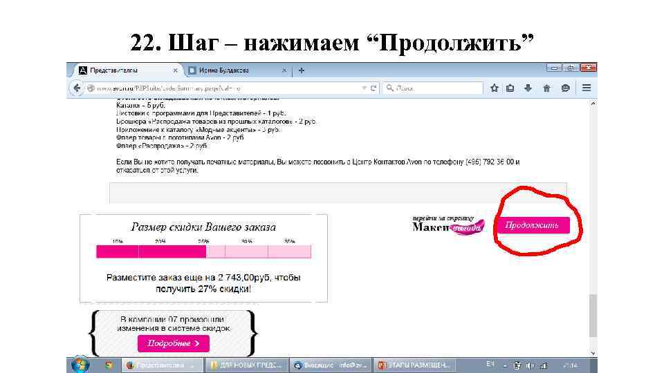Click the text Флаер «Распродажа» - 2 руб.
This screenshot has width=664, height=373.
[163, 146]
